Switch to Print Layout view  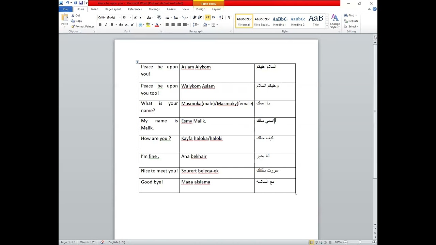pos(312,242)
